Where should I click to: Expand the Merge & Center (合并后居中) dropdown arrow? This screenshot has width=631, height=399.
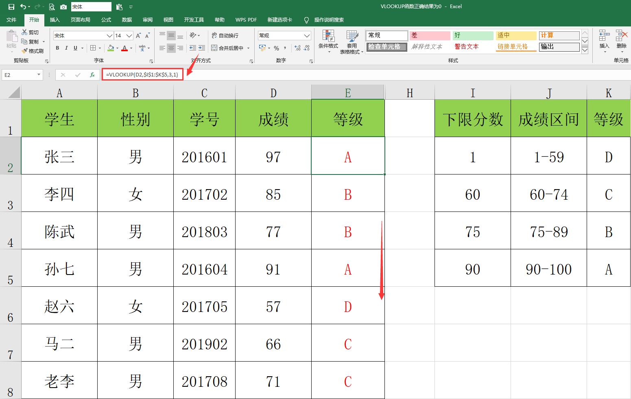[x=248, y=48]
